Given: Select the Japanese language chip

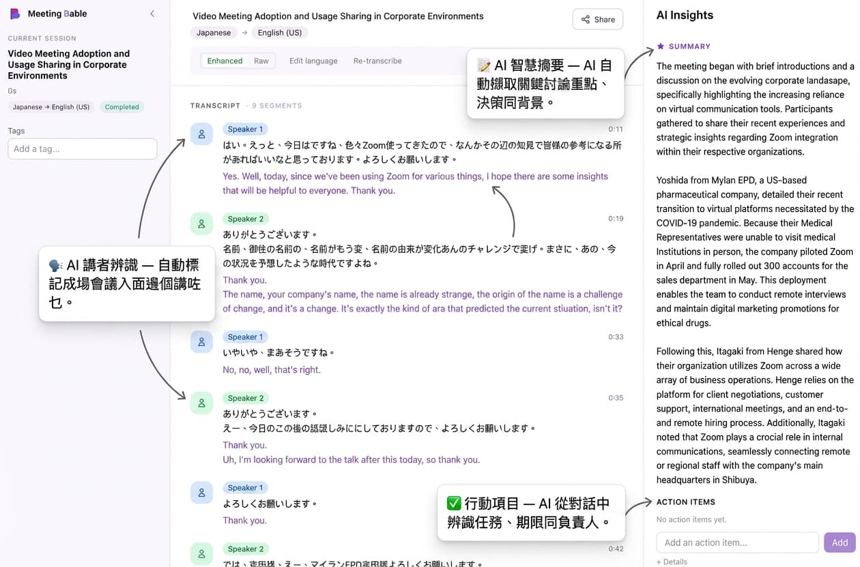Looking at the screenshot, I should click(x=214, y=32).
